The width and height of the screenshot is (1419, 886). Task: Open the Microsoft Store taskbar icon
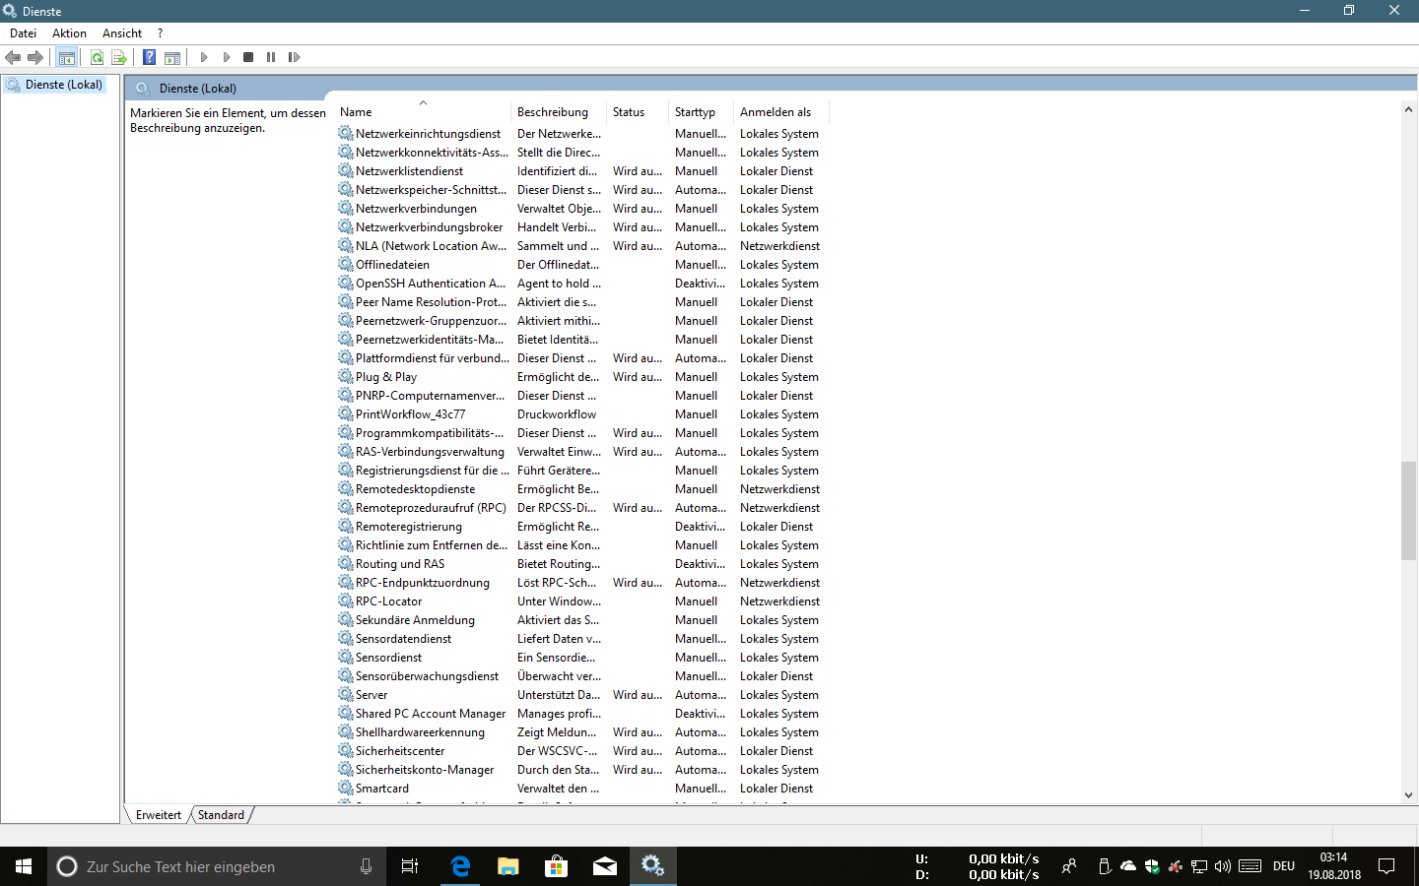[x=557, y=866]
